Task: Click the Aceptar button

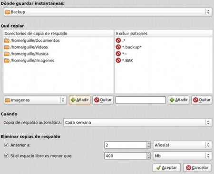Action: point(166,168)
